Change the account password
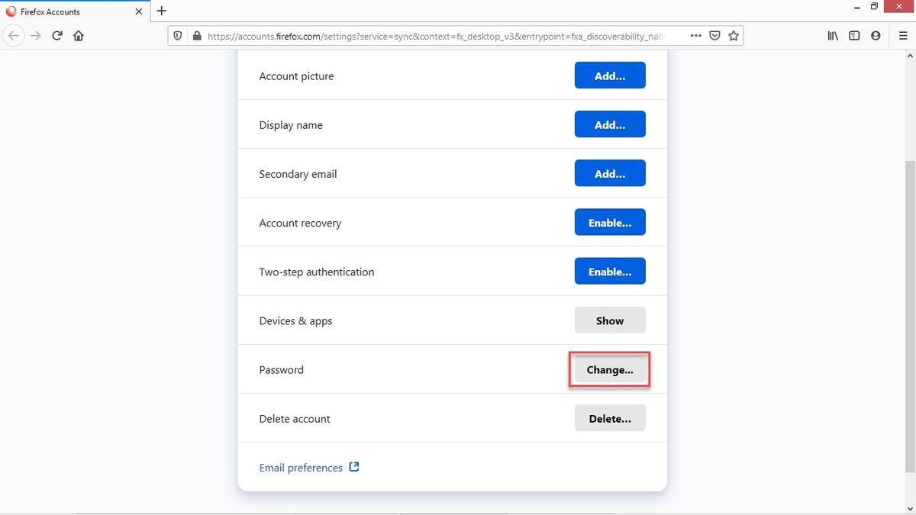This screenshot has width=916, height=515. 609,369
